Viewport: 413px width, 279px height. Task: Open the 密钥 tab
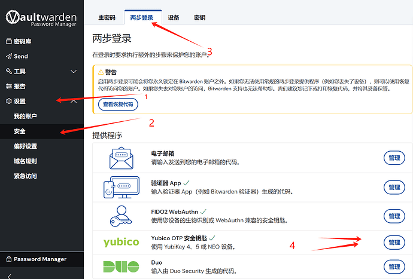200,17
